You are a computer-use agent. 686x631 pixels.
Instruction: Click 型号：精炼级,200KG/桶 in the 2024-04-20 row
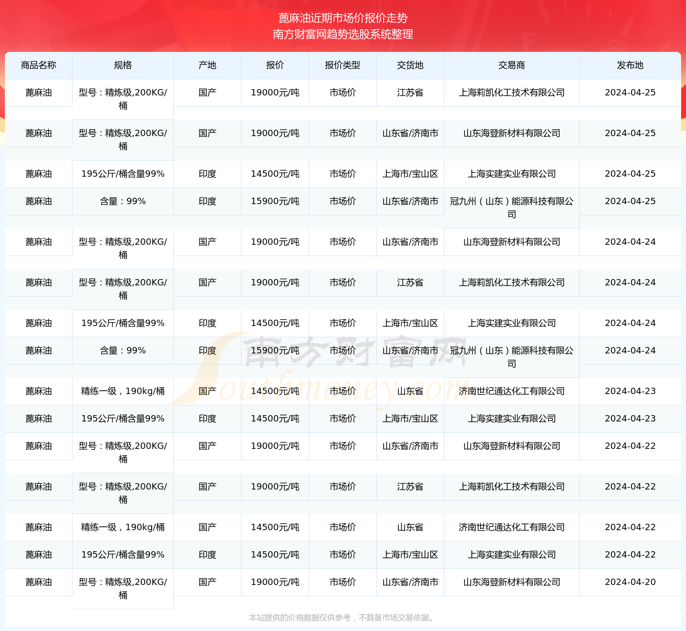coord(123,588)
